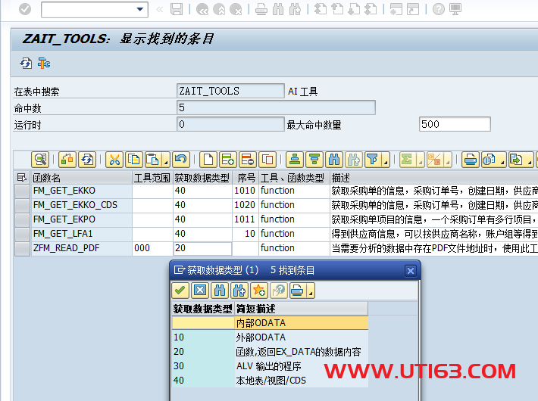Click the Insert Row icon with green plus
Image resolution: width=538 pixels, height=401 pixels.
click(x=227, y=160)
